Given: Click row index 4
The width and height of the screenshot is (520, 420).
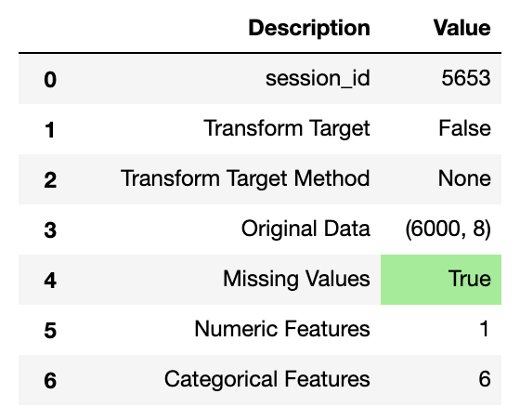Looking at the screenshot, I should [x=50, y=281].
